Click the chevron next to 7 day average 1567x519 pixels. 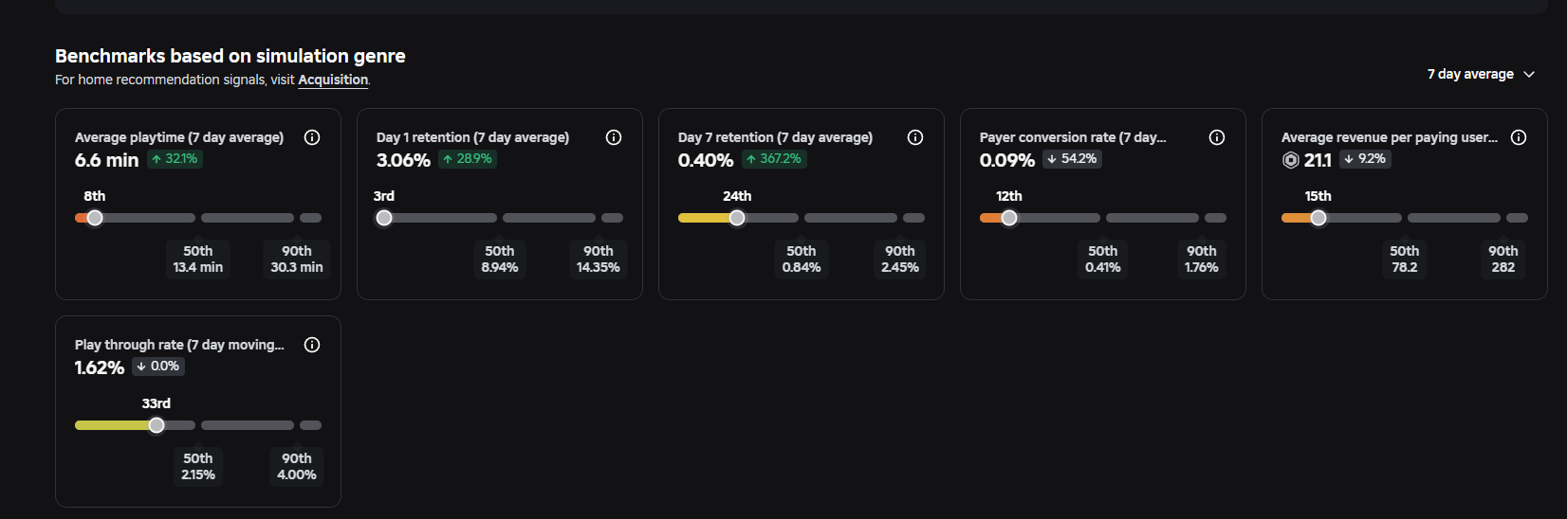(x=1529, y=74)
